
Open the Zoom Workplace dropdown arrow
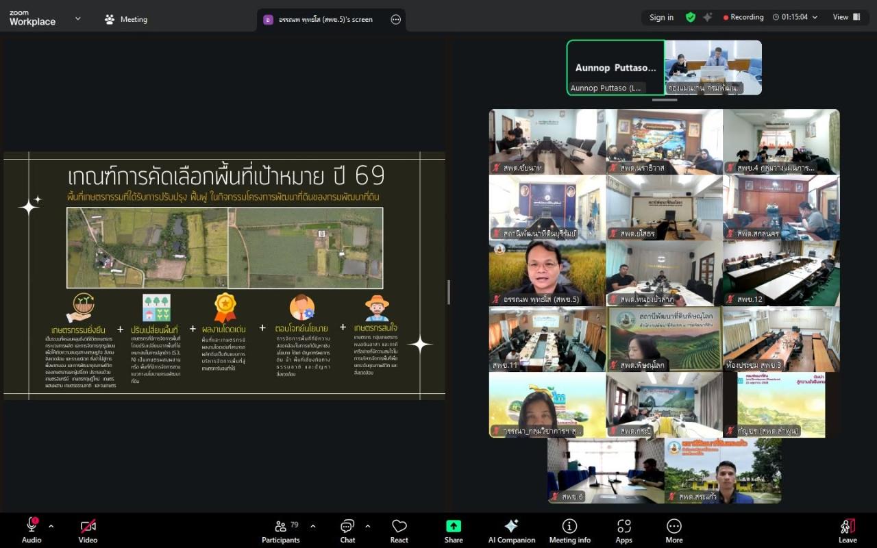pos(77,18)
